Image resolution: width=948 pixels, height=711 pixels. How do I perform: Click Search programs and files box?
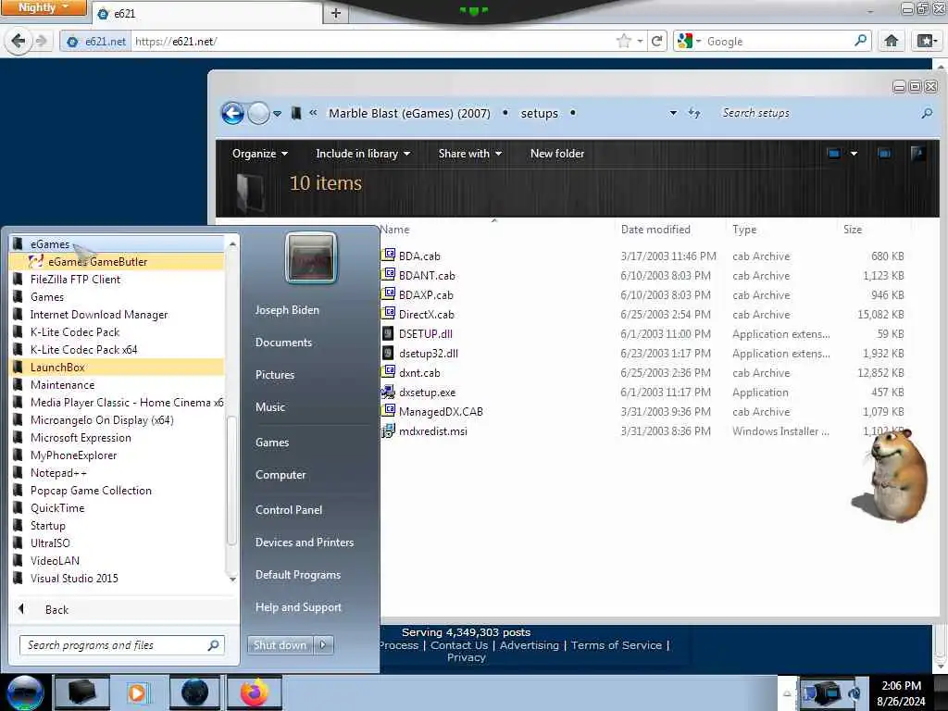(122, 645)
